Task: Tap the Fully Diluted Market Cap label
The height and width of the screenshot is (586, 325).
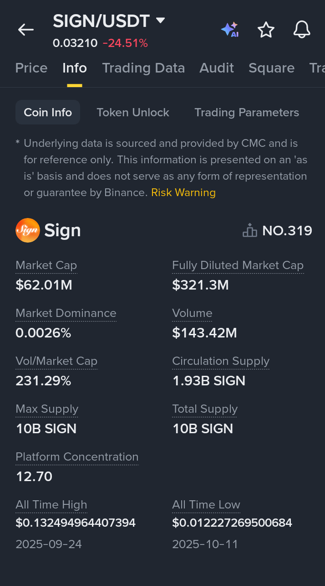Action: point(238,265)
